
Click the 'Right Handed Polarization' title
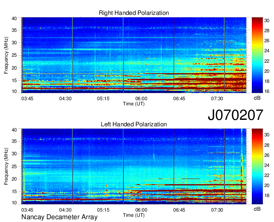click(x=134, y=13)
